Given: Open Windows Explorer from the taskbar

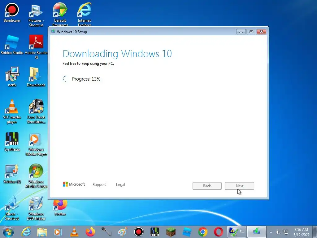Looking at the screenshot, I should point(42,232).
